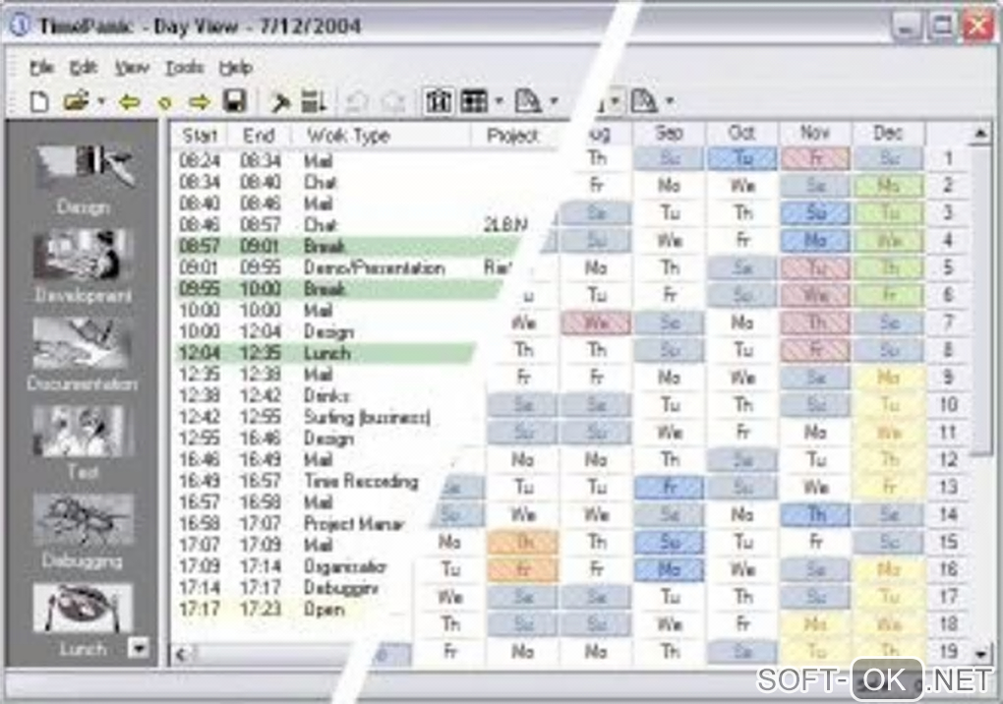This screenshot has width=1003, height=704.
Task: Click the Dec month column header
Action: click(x=888, y=133)
